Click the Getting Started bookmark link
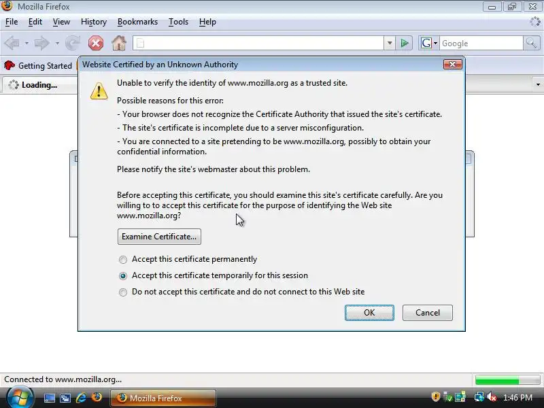 tap(45, 65)
